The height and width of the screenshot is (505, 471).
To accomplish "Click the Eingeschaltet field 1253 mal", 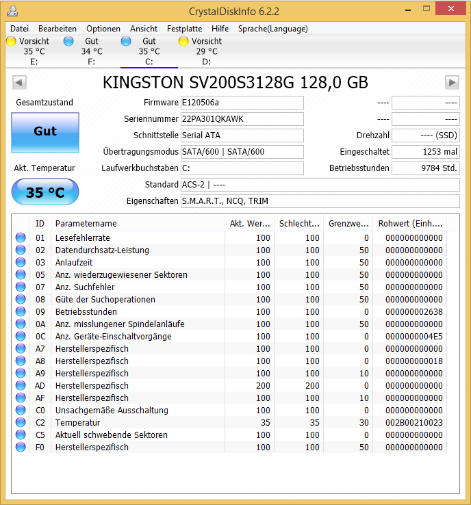I will click(x=426, y=152).
